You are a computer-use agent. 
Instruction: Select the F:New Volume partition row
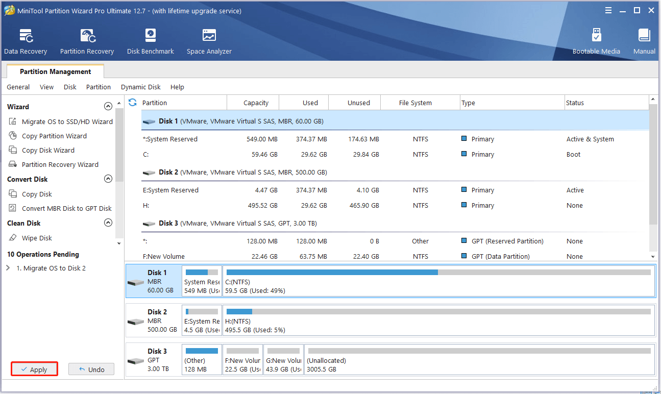(395, 256)
